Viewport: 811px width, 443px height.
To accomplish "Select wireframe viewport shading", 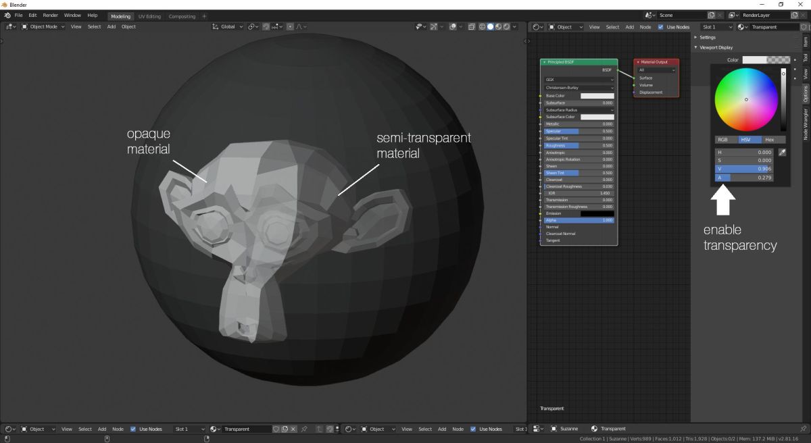I will click(x=481, y=27).
